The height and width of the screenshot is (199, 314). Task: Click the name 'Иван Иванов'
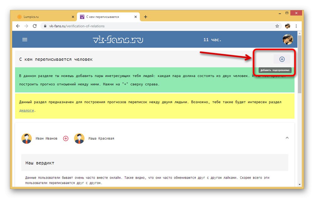(46, 138)
